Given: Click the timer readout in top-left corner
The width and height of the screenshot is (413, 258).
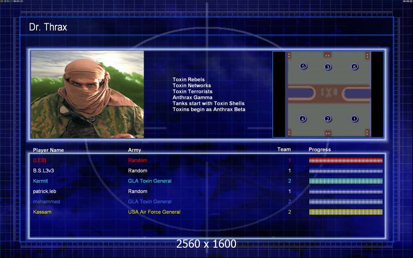Looking at the screenshot, I should click(18, 1).
